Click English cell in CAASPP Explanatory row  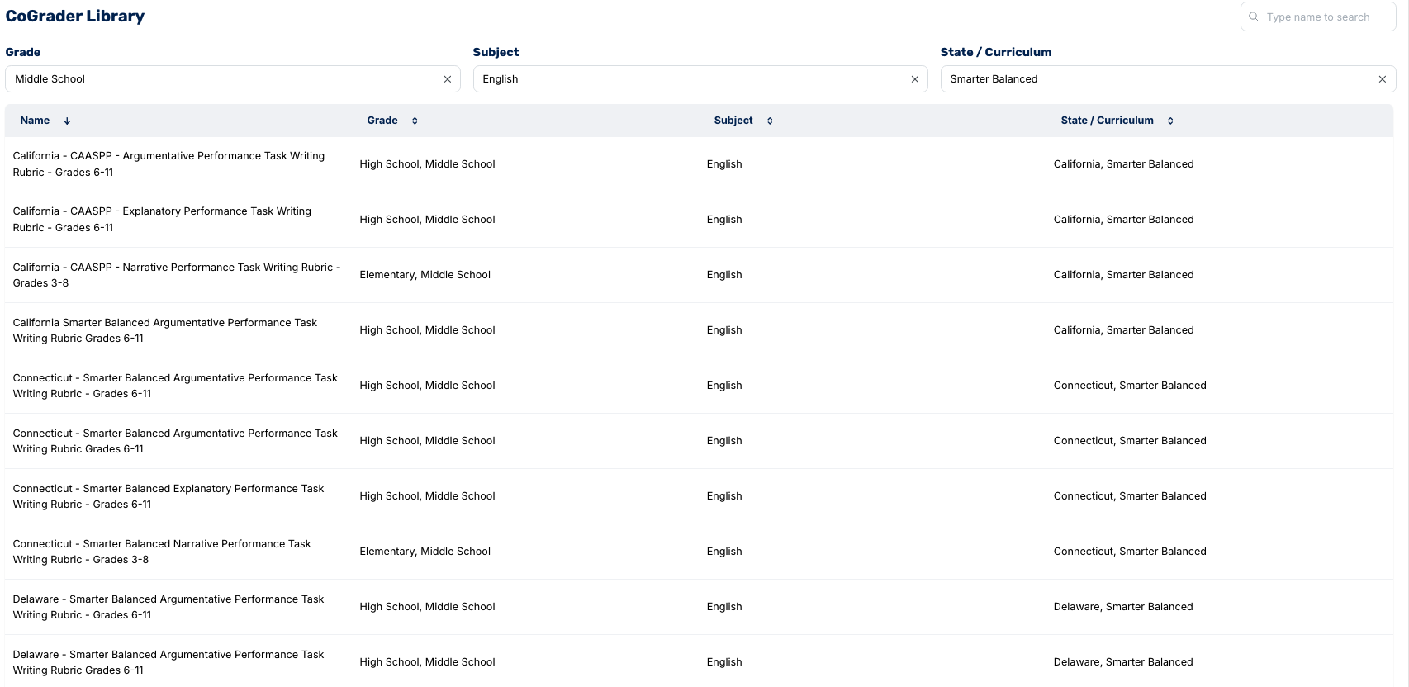click(x=724, y=220)
